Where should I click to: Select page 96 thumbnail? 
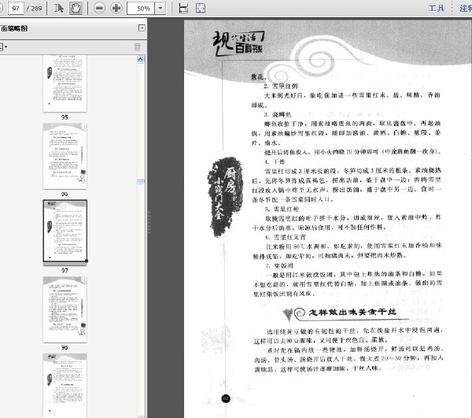[65, 156]
